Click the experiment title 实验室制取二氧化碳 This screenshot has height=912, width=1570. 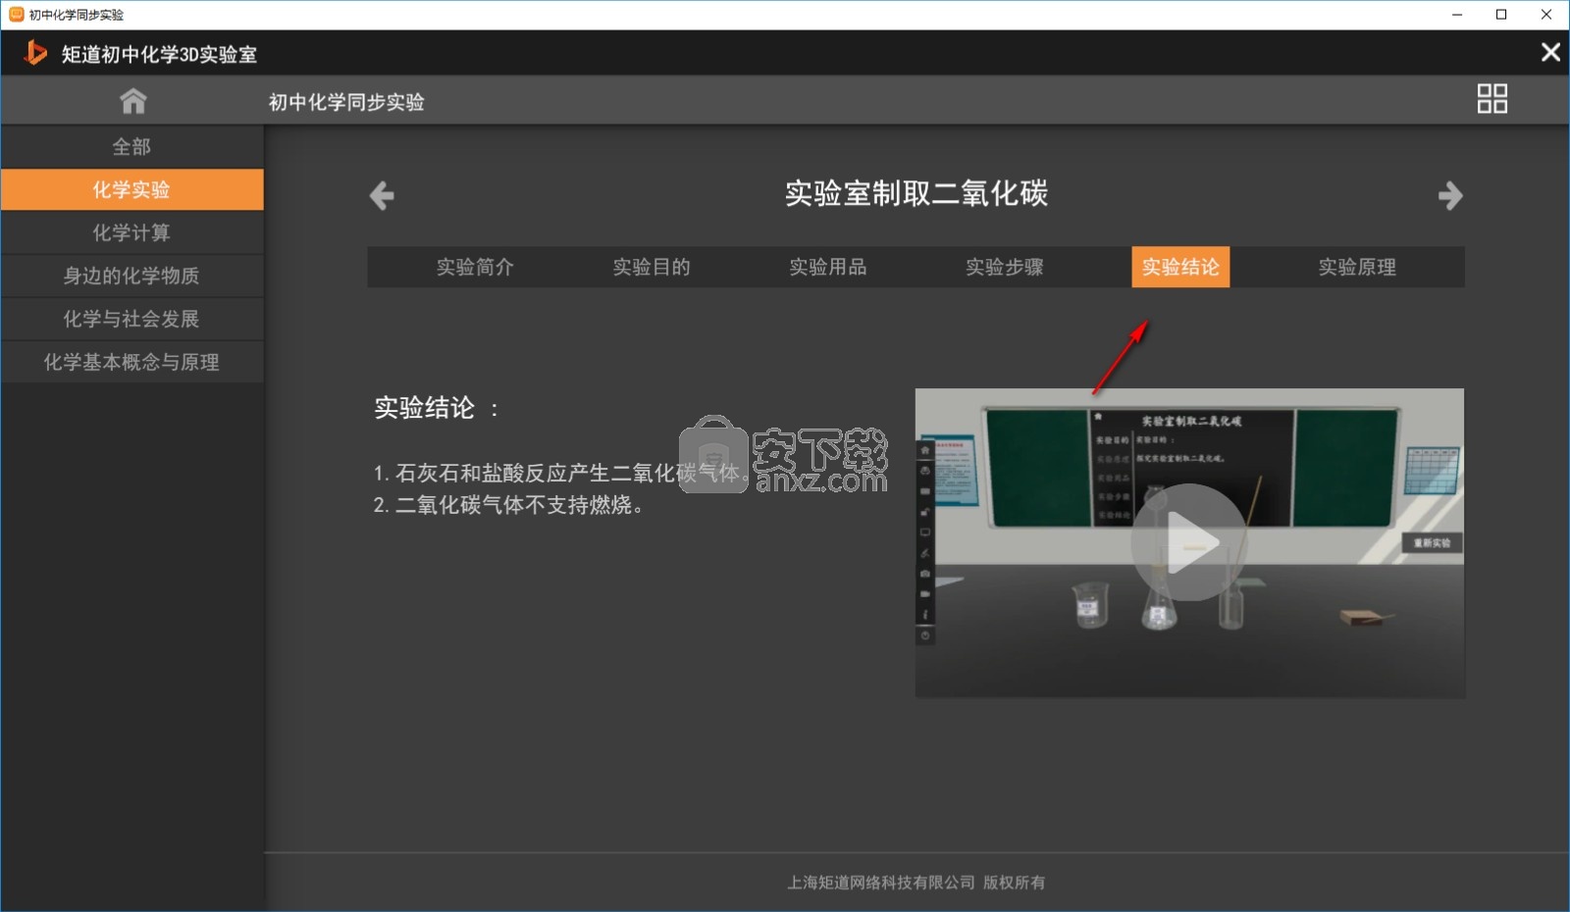916,193
